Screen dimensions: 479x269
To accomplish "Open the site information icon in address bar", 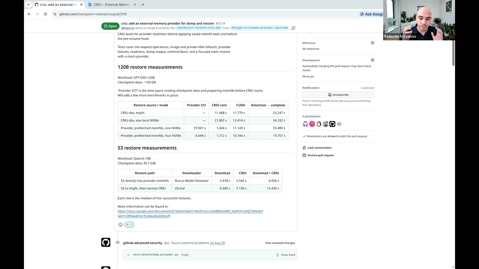I will click(55, 14).
